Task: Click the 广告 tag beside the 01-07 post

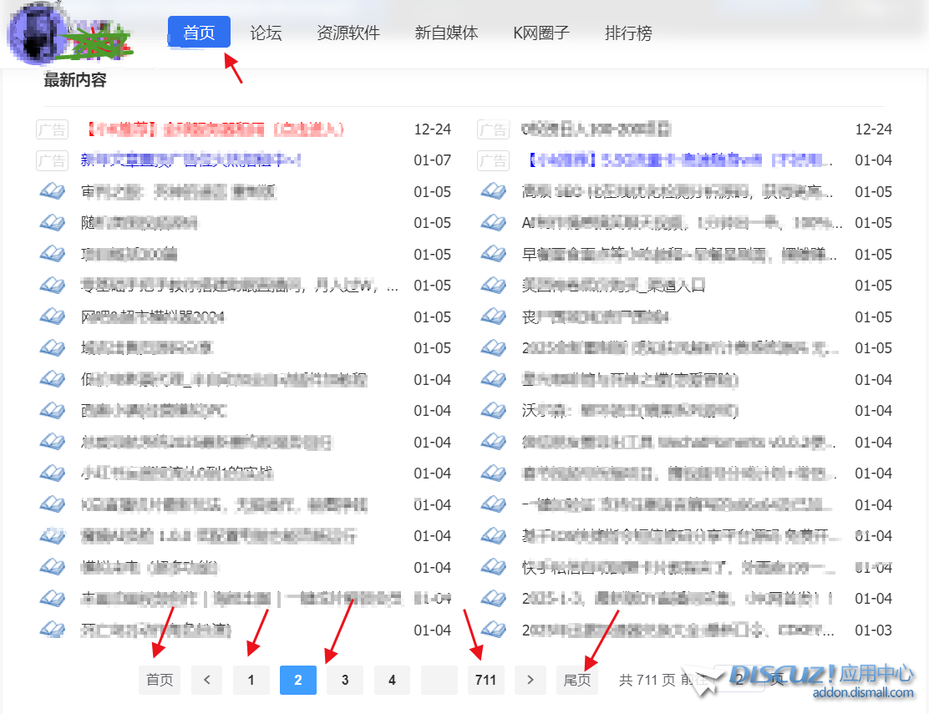Action: point(52,160)
